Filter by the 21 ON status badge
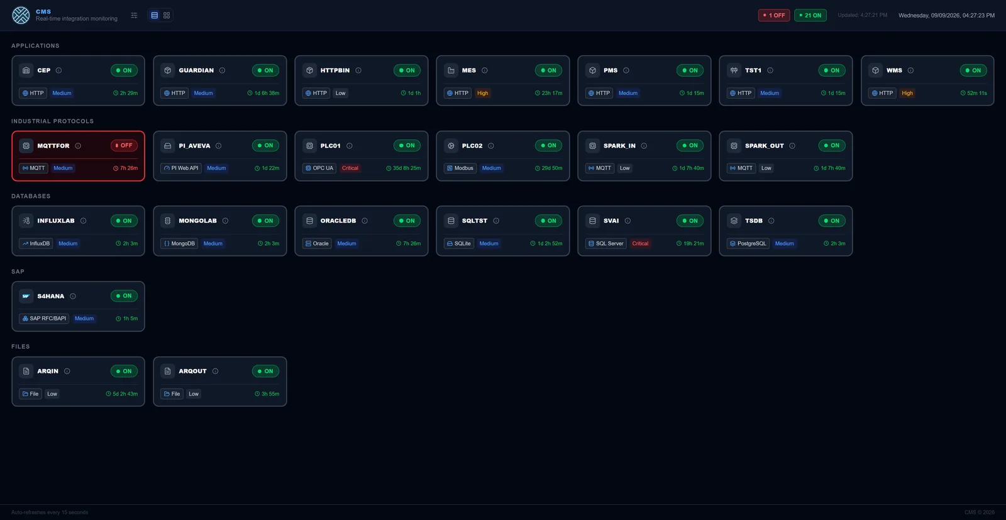Image resolution: width=1006 pixels, height=520 pixels. 810,15
